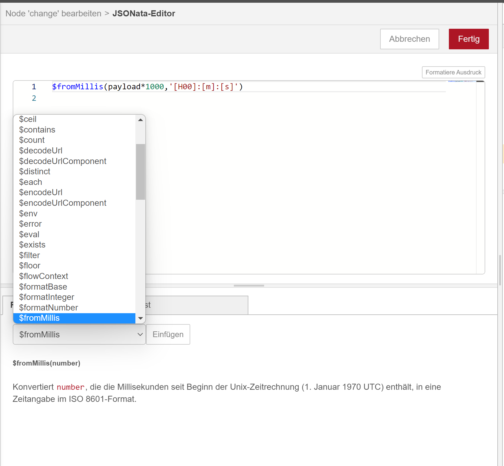Click line number 2 in editor

click(x=34, y=98)
